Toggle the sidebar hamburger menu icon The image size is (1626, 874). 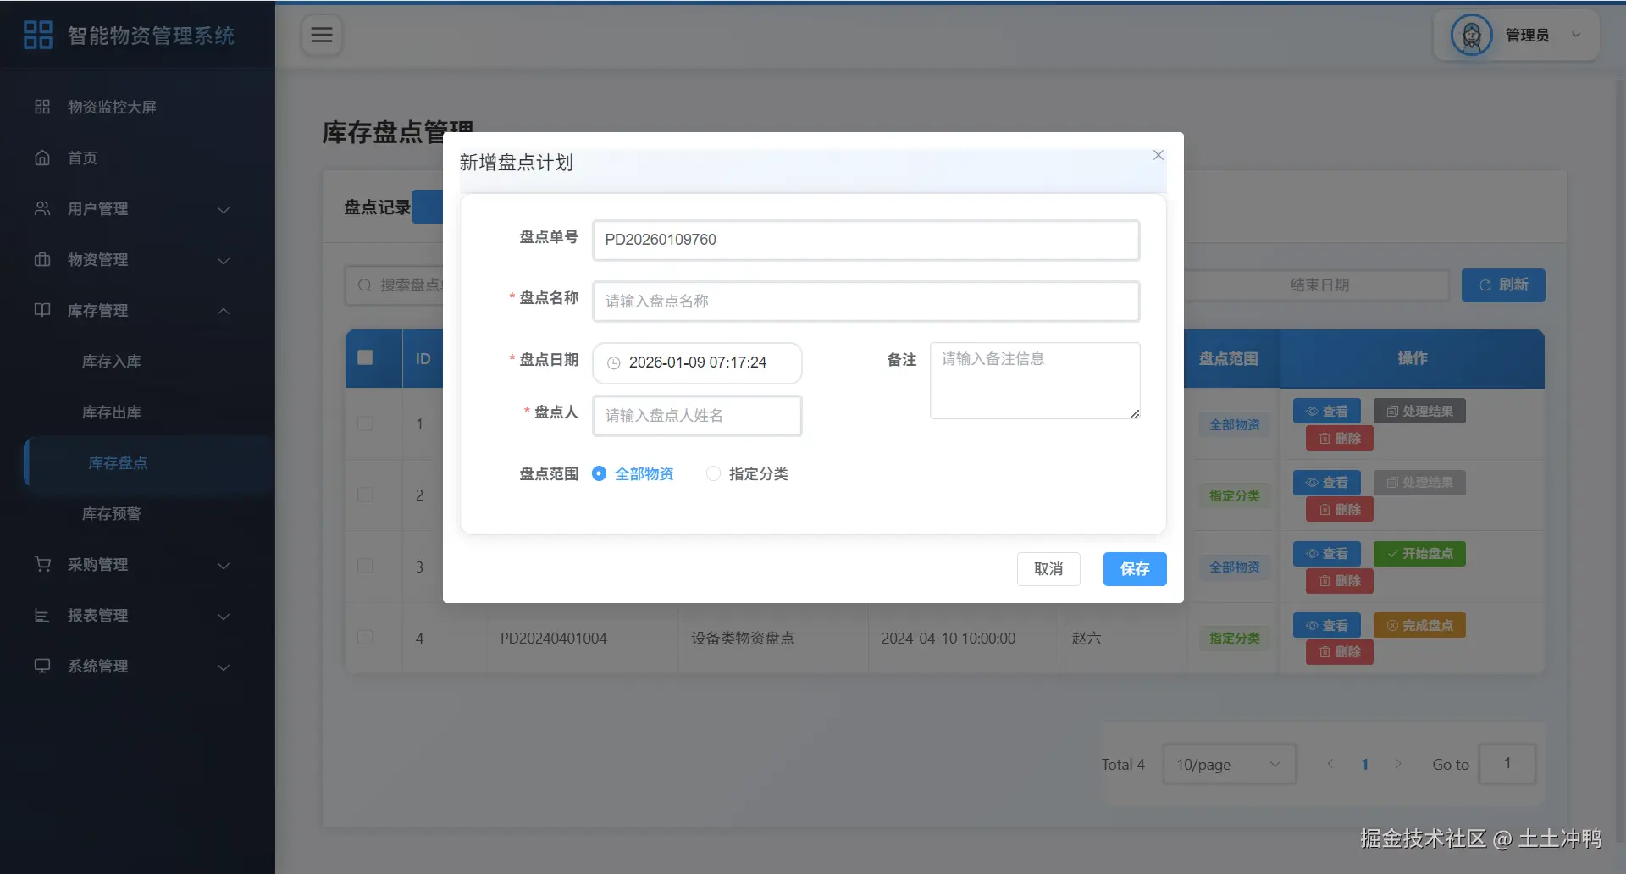point(322,35)
